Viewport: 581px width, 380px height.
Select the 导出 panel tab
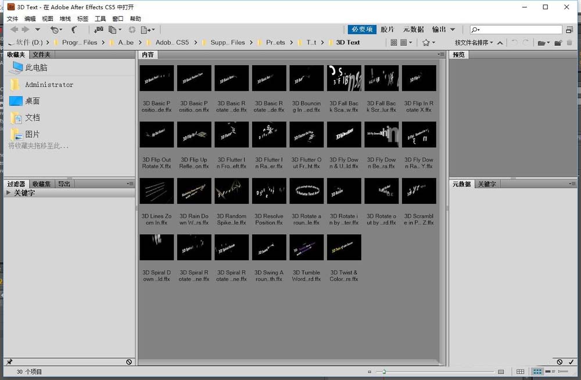pos(64,184)
